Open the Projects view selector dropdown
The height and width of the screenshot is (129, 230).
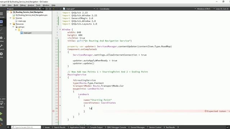click(x=37, y=9)
